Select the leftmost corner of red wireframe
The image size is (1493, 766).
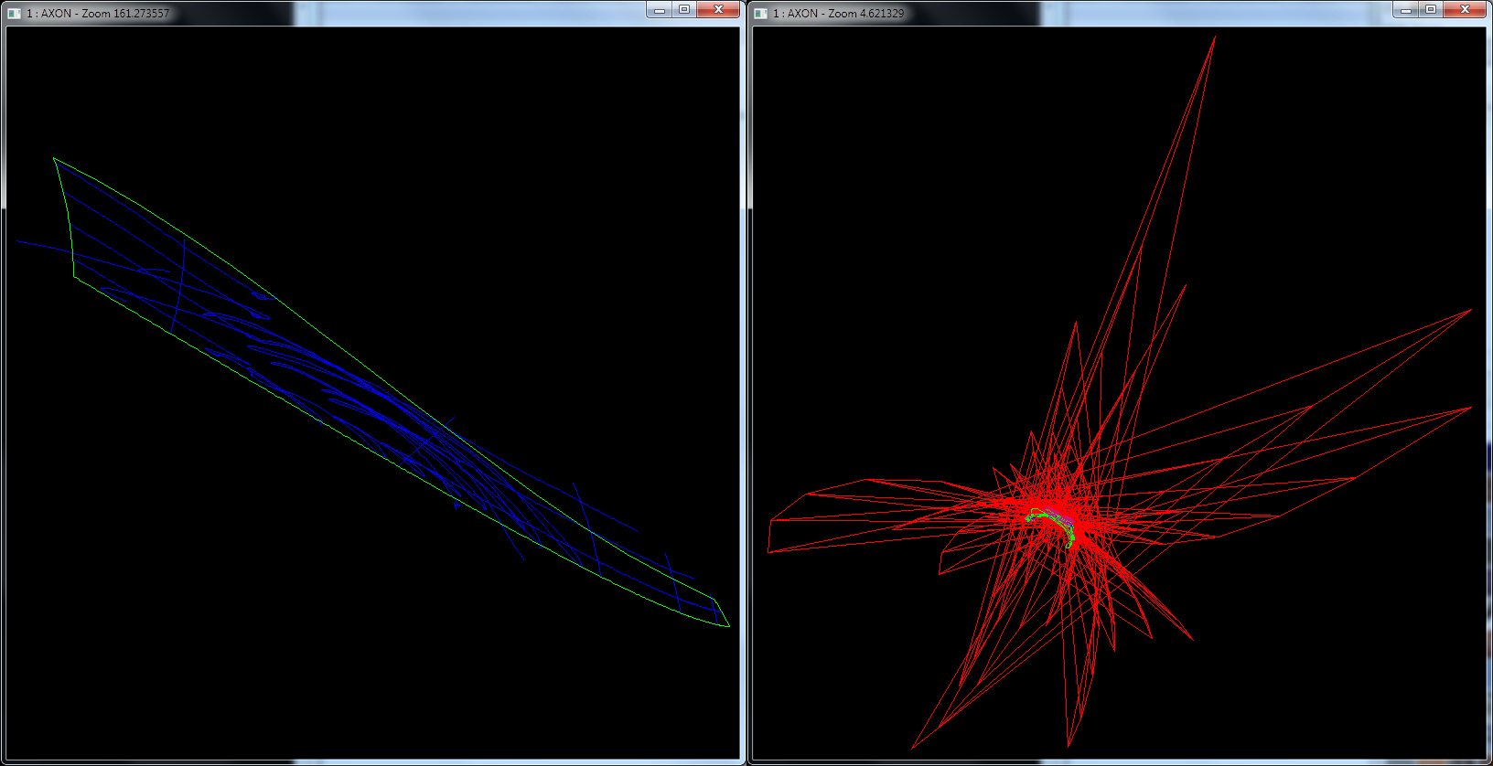[x=769, y=551]
